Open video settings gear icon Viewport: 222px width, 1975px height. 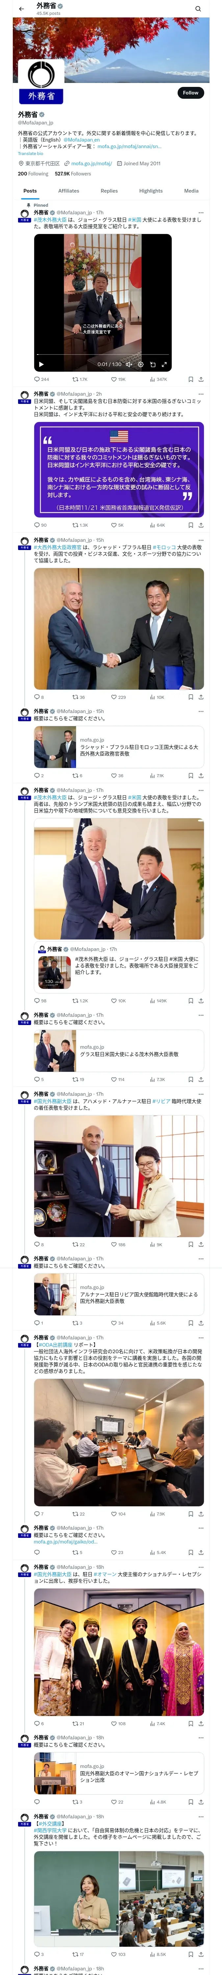pos(140,364)
